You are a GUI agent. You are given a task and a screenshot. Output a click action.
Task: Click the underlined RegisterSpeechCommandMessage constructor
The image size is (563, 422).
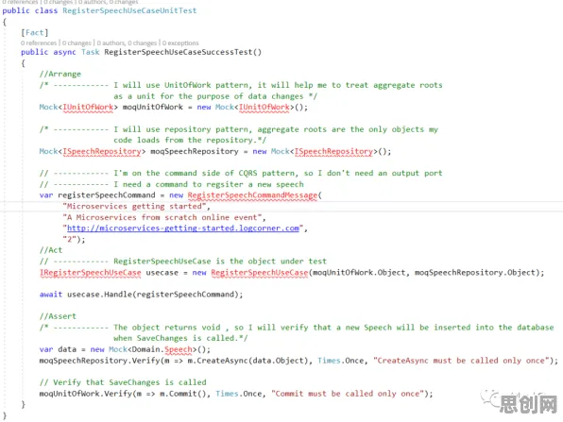[252, 195]
